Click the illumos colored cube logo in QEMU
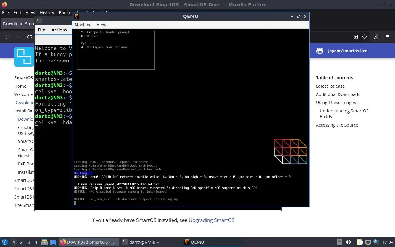The height and width of the screenshot is (247, 395). 290,151
